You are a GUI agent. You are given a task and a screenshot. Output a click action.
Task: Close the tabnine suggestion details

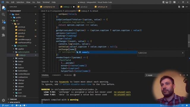pos(183,53)
